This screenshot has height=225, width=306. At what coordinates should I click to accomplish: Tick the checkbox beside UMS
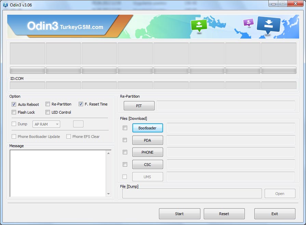click(x=124, y=177)
